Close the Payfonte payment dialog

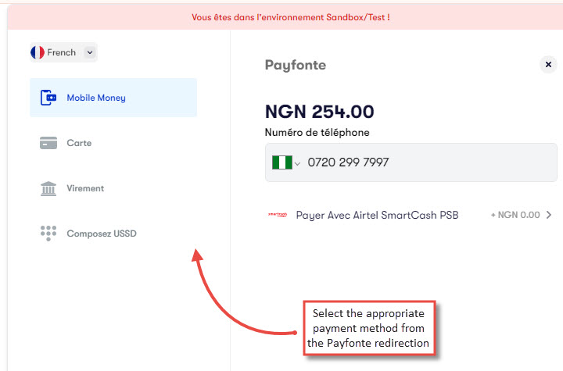coord(548,65)
